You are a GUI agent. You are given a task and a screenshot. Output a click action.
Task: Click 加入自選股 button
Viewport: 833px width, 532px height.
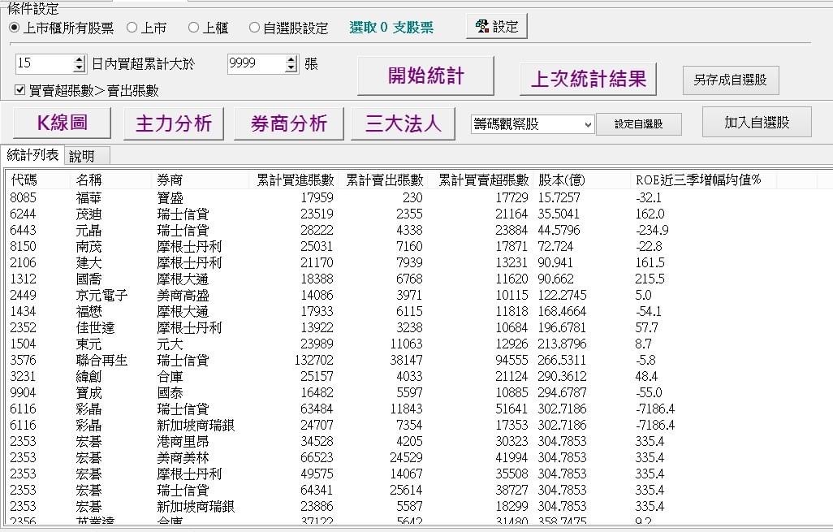pos(756,123)
